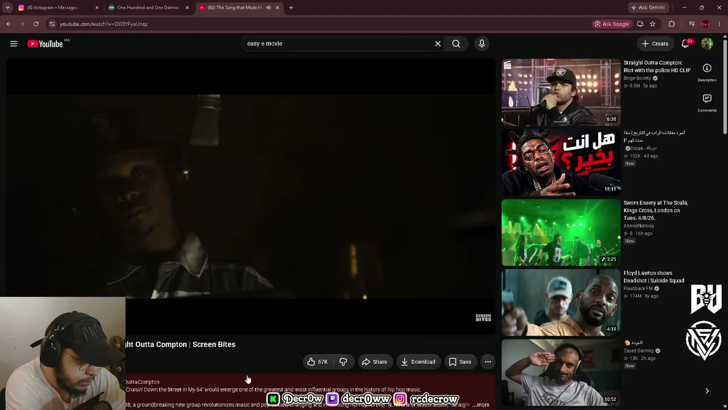
Task: Expand the description with ...more
Action: 481,405
